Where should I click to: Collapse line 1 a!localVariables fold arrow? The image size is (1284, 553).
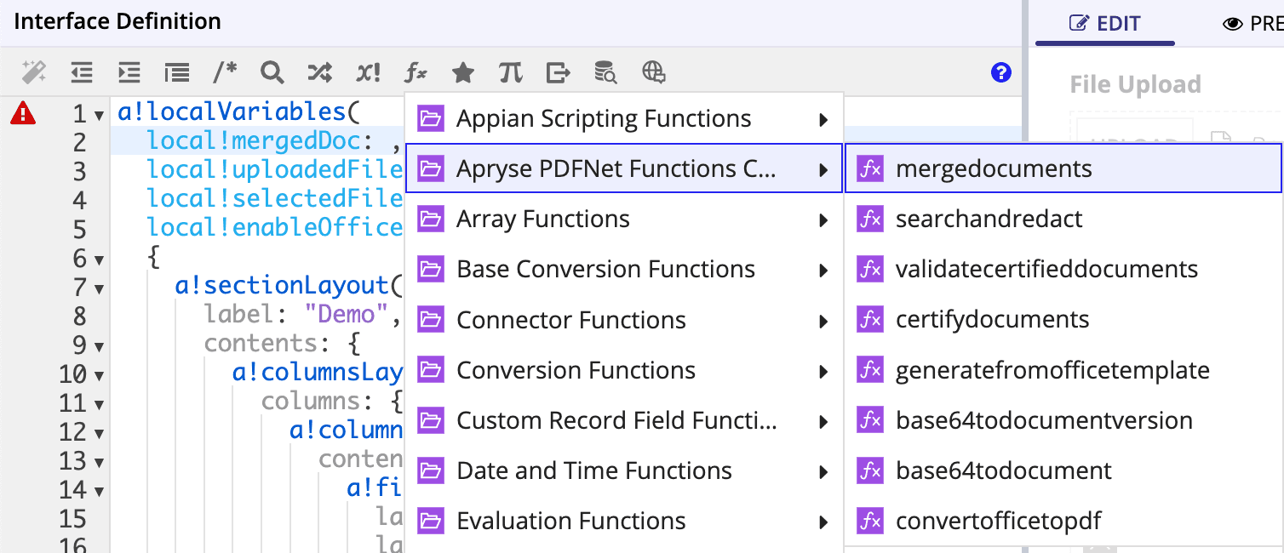(x=100, y=115)
